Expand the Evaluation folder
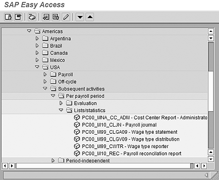Screen dimensions: 219x180 [61, 103]
